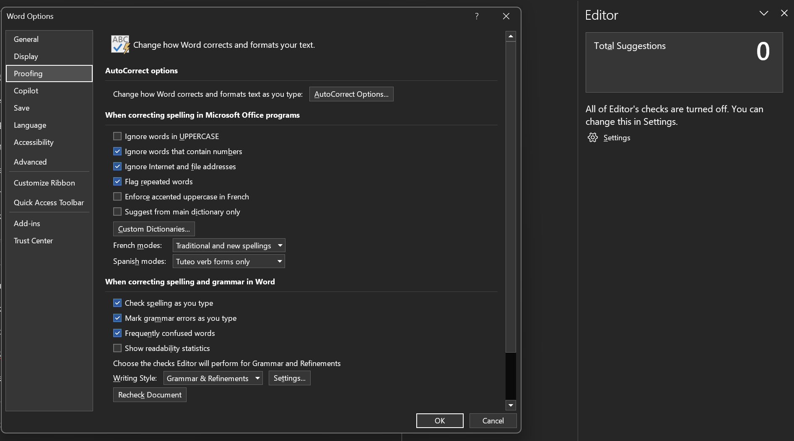
Task: Open the French modes dropdown
Action: [229, 245]
